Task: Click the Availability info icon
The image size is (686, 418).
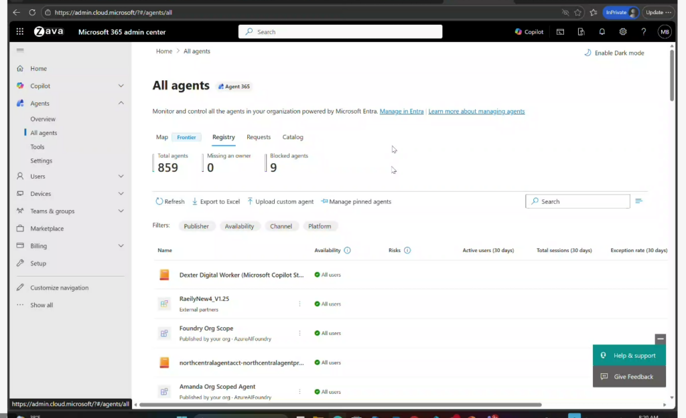Action: coord(347,250)
